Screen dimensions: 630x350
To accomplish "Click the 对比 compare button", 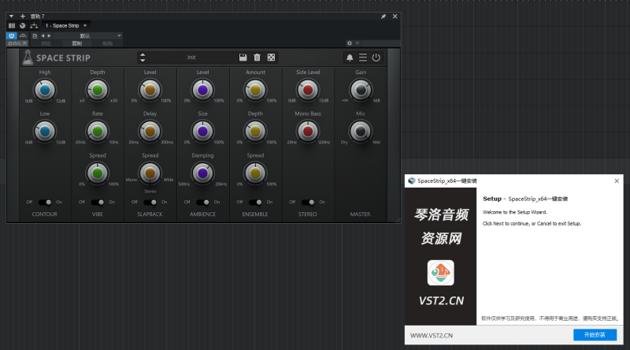I will click(46, 43).
